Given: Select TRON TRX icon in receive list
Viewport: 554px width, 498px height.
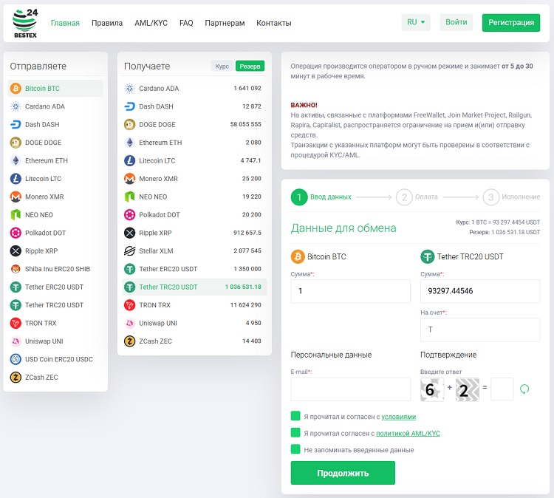Looking at the screenshot, I should (130, 305).
